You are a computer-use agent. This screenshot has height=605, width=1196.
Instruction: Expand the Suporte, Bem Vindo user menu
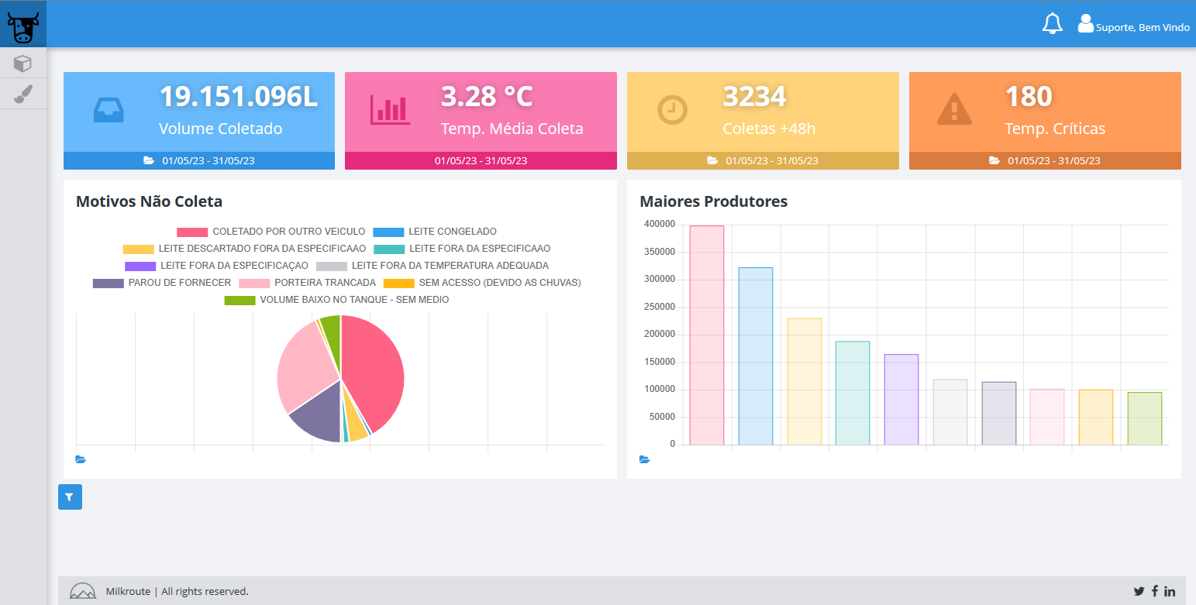coord(1133,26)
